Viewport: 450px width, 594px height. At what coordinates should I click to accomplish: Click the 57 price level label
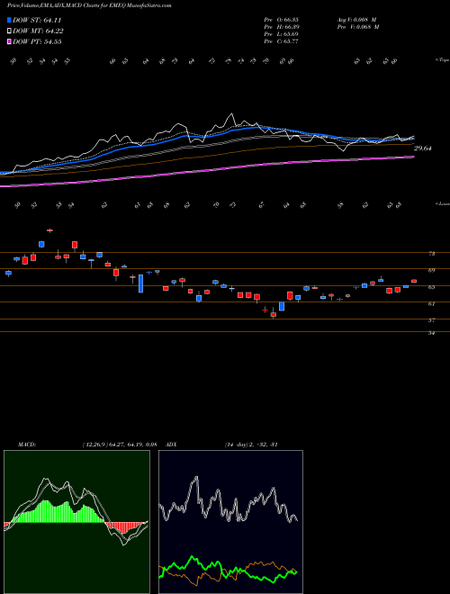431,320
